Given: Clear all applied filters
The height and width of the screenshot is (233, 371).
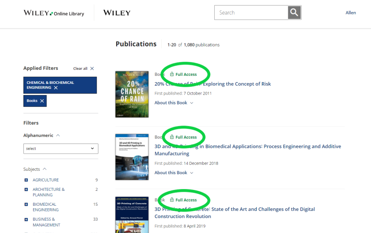Looking at the screenshot, I should tap(83, 68).
